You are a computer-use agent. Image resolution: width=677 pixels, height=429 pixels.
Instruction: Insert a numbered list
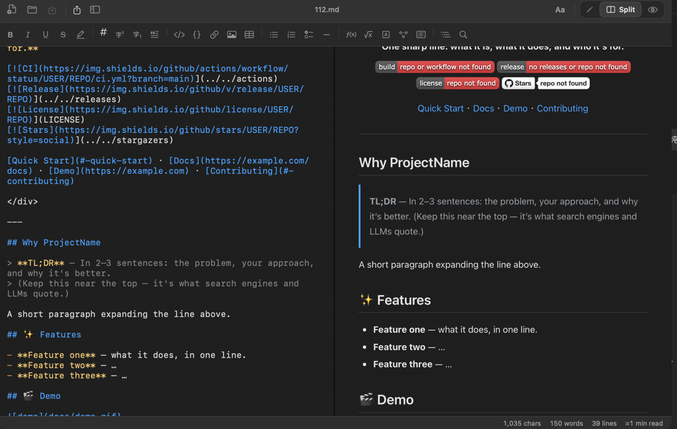point(291,34)
